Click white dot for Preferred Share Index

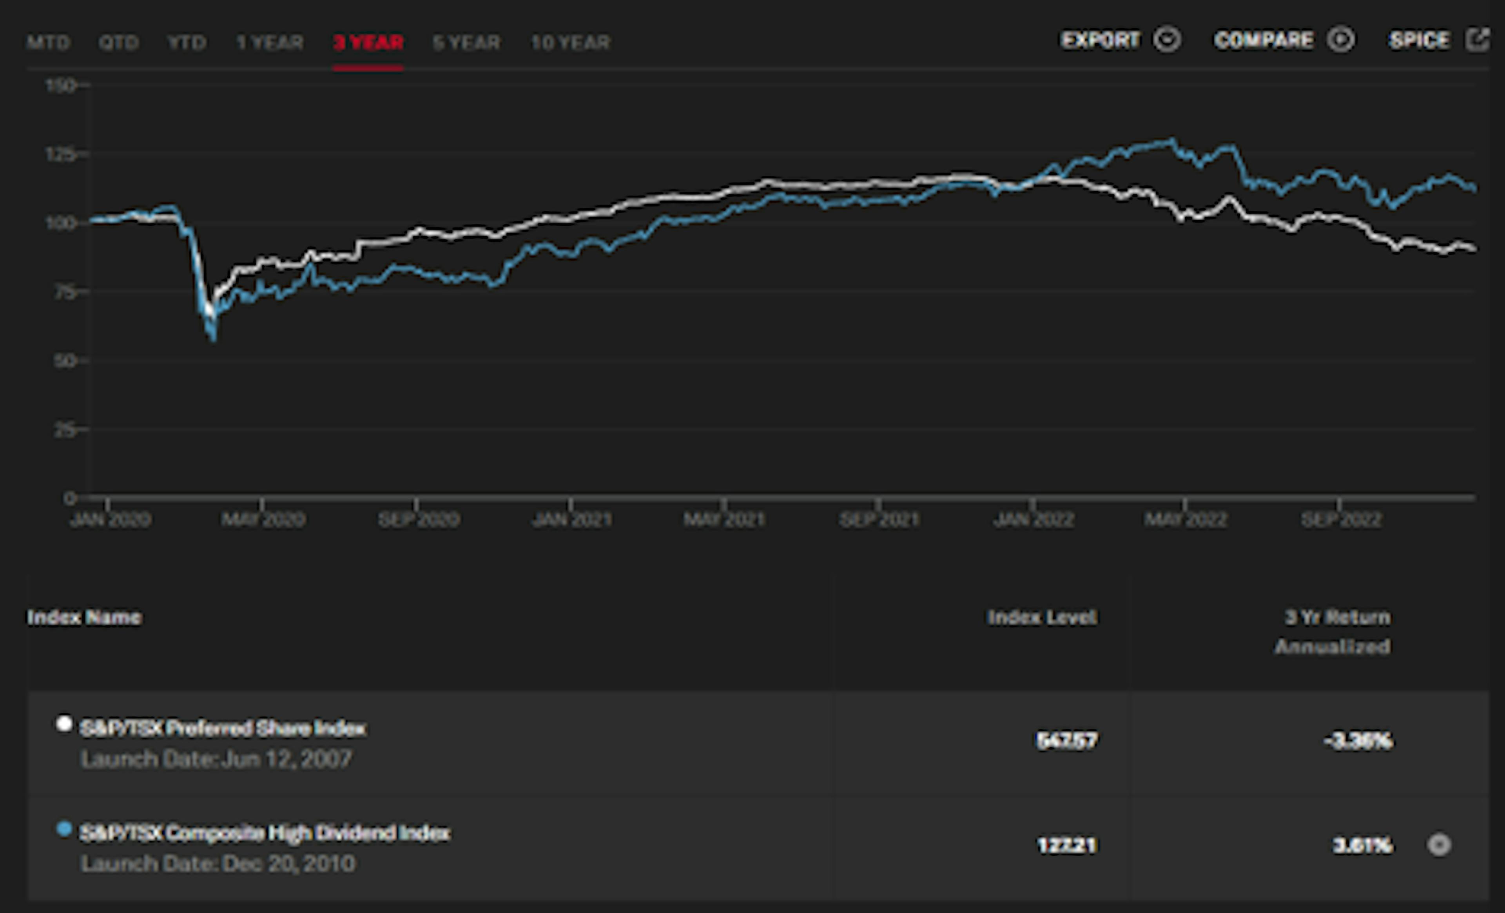pos(63,724)
